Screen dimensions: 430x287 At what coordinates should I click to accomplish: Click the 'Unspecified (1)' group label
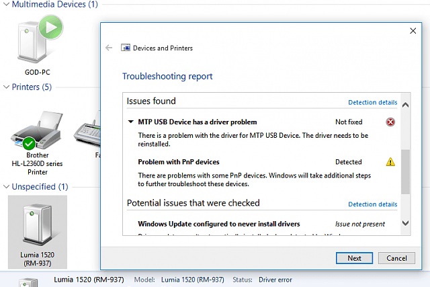[x=40, y=187]
